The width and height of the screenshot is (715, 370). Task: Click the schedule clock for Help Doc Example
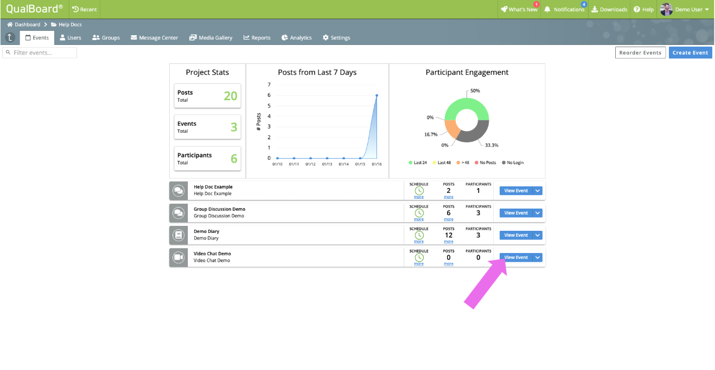coord(419,191)
